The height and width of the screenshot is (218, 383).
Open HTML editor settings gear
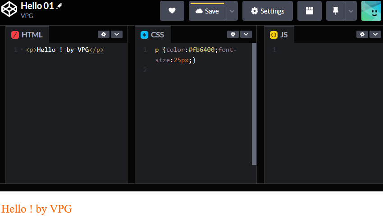(104, 34)
